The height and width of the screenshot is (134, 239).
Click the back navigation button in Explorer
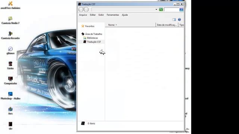pyautogui.click(x=81, y=9)
